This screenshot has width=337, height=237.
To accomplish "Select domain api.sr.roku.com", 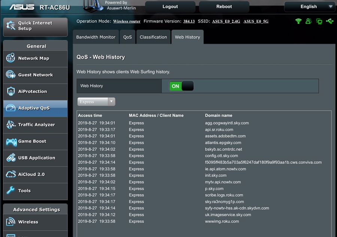I will (219, 130).
